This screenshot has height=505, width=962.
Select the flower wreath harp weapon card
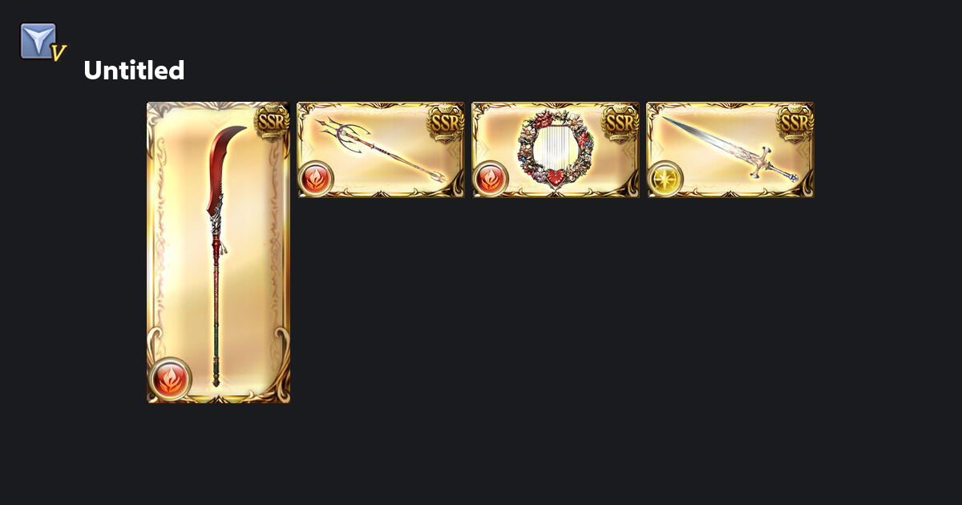[556, 150]
